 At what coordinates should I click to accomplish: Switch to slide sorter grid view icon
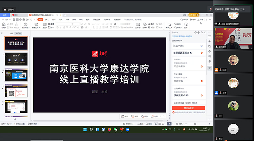160,124
